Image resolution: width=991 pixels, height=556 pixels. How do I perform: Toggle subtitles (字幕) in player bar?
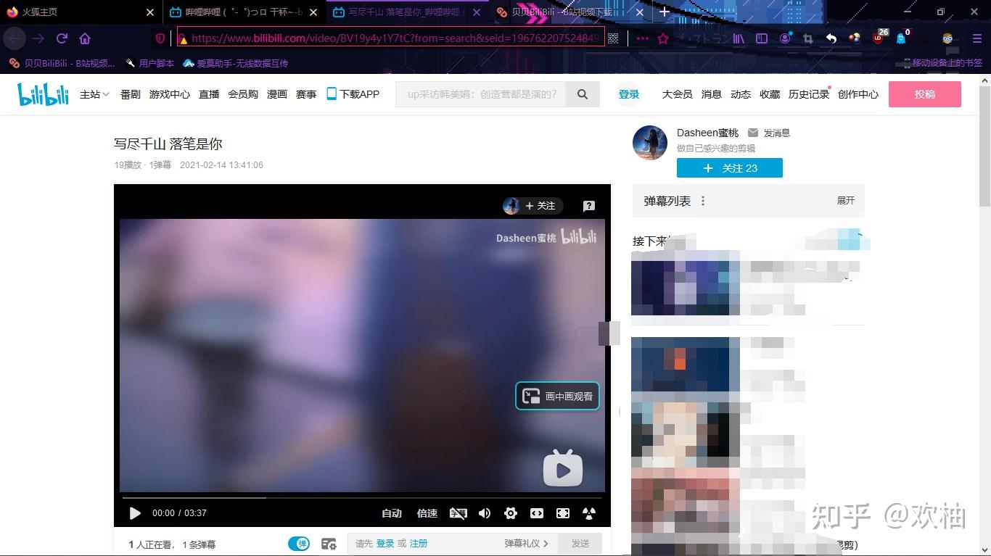coord(458,513)
